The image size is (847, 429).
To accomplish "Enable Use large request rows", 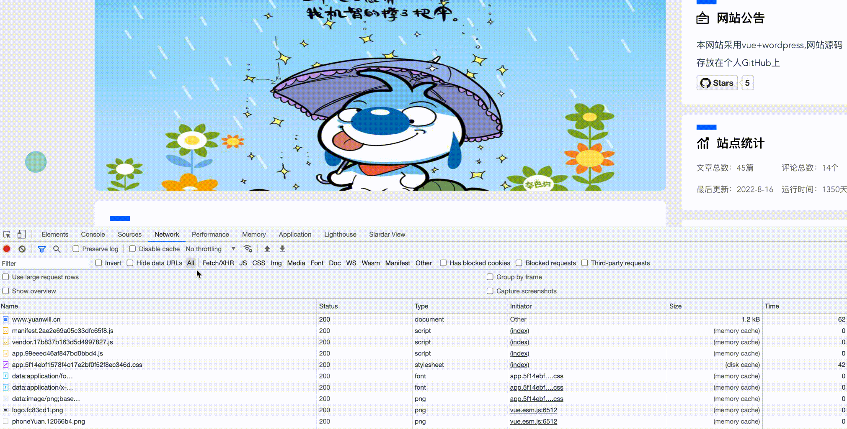I will point(6,277).
